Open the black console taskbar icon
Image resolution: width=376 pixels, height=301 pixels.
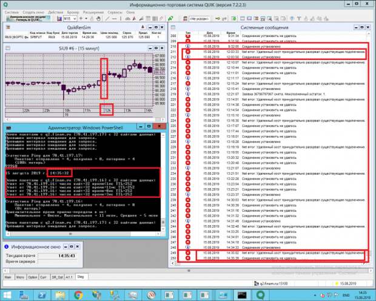(x=242, y=295)
